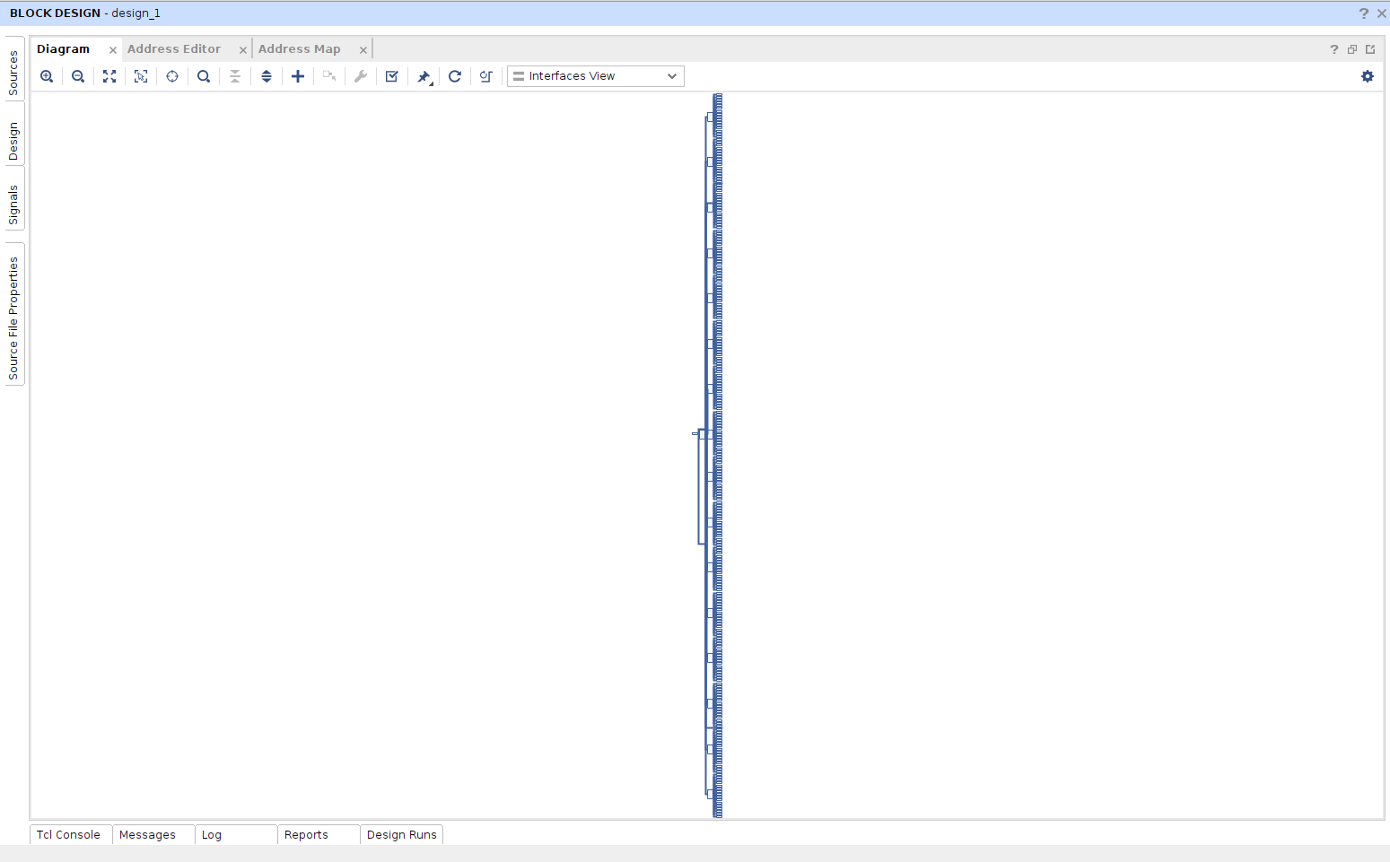1390x862 pixels.
Task: Zoom in on the block diagram
Action: coord(47,76)
